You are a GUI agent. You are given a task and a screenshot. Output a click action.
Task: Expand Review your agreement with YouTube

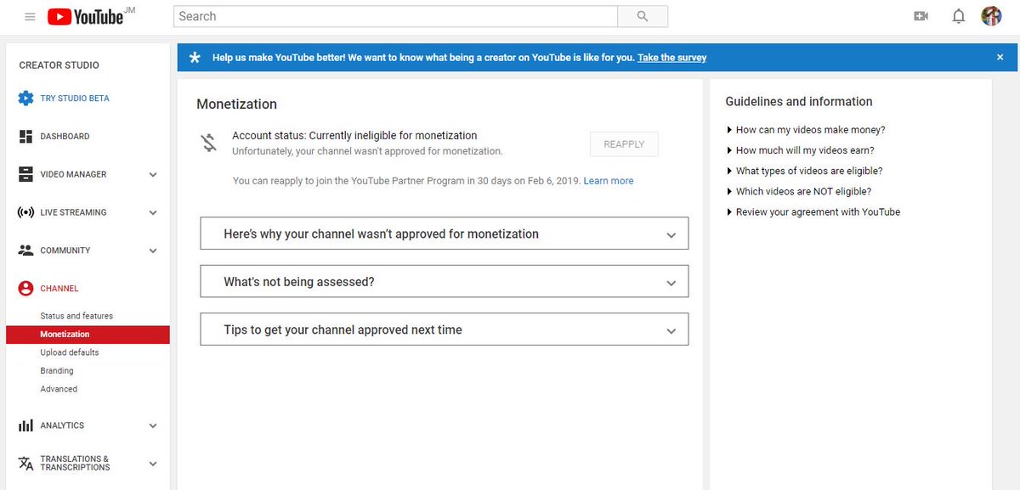[813, 211]
